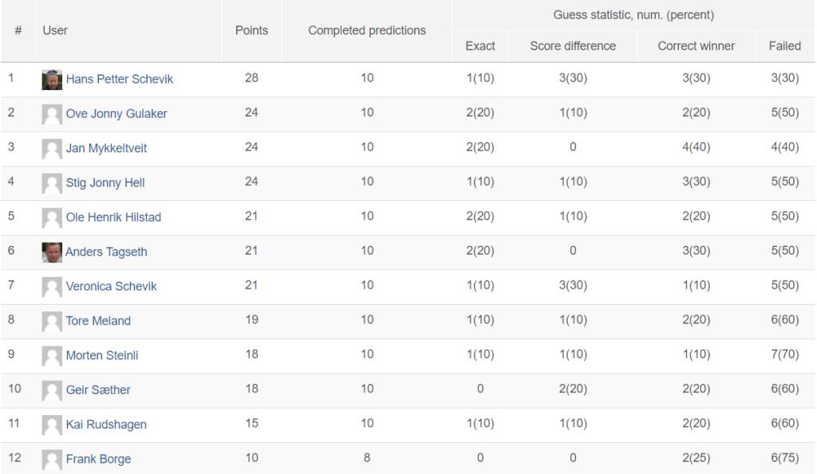Click the Exact column header
The width and height of the screenshot is (817, 474).
pos(480,45)
